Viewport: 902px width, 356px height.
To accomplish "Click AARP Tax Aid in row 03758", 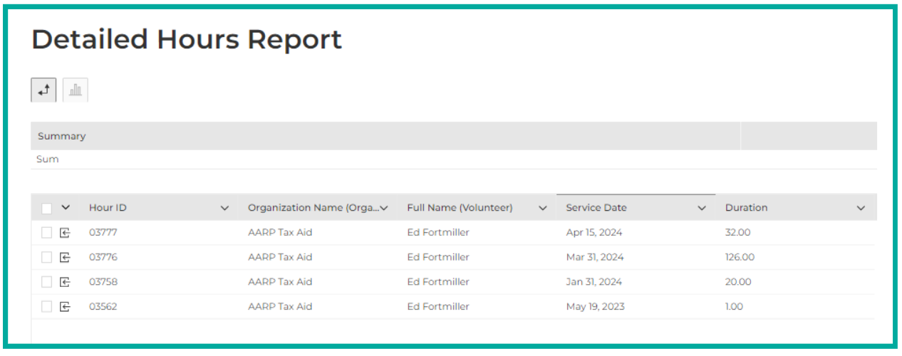I will click(x=280, y=282).
